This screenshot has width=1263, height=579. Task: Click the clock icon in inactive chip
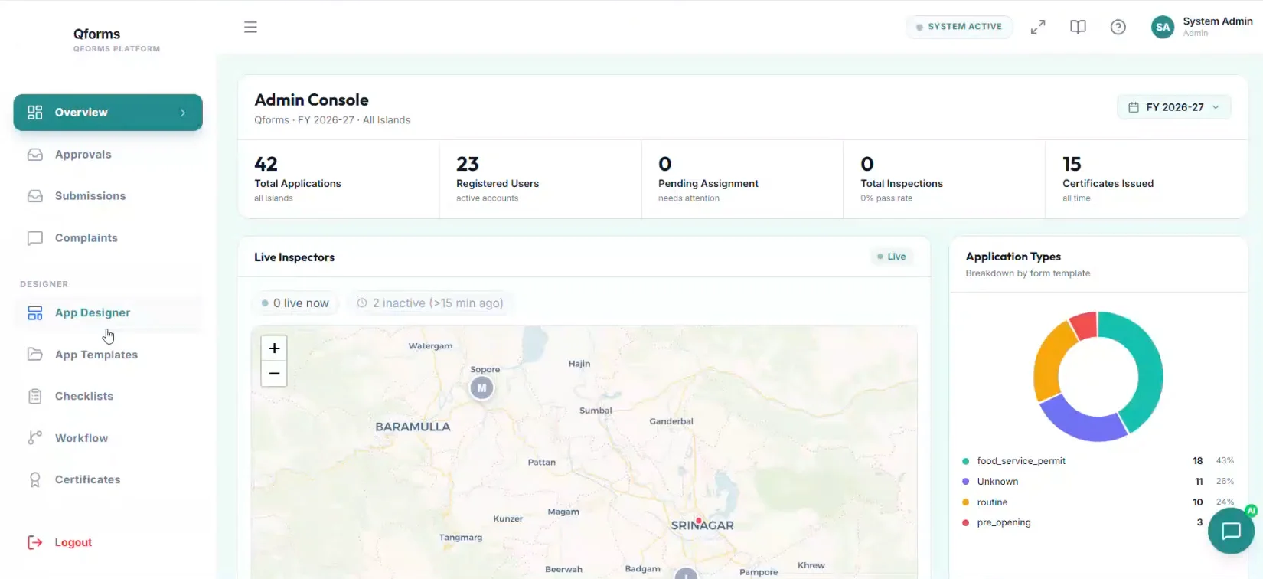(x=362, y=303)
